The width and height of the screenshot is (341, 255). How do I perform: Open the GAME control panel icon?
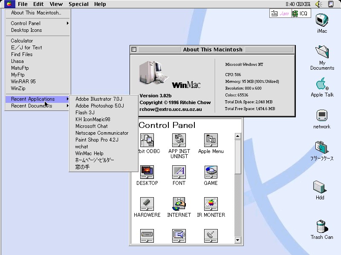(211, 172)
